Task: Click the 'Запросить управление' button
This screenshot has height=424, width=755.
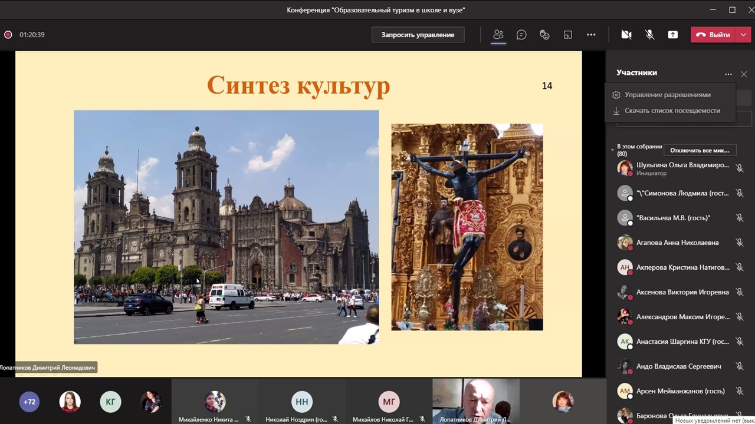Action: pos(418,35)
